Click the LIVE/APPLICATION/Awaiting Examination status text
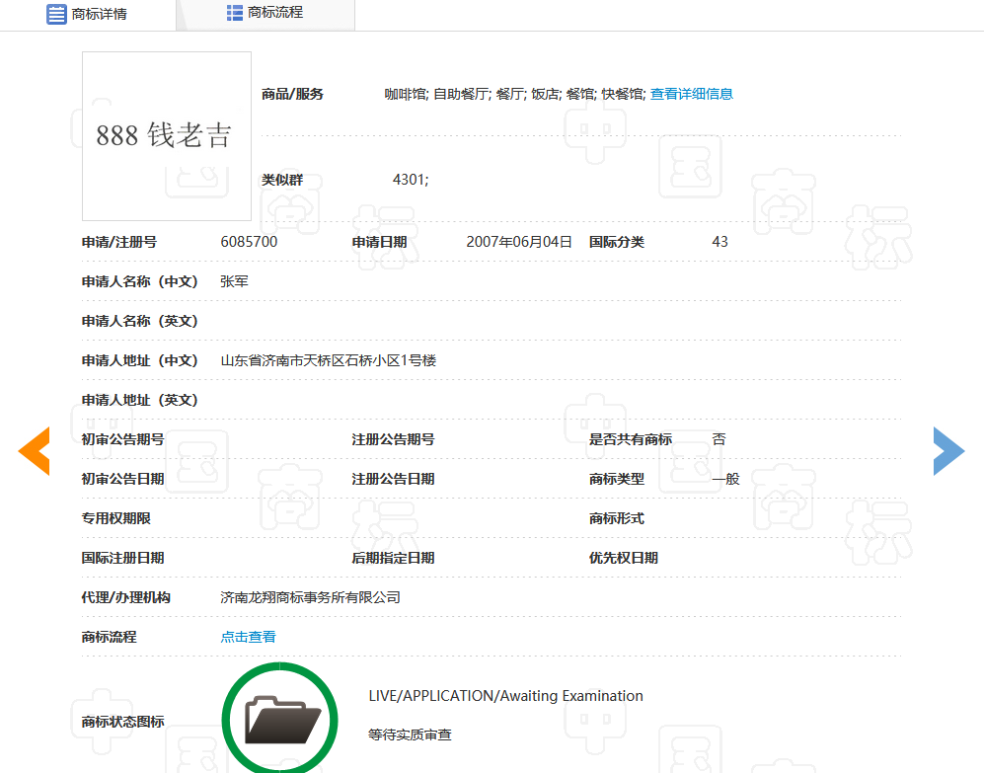This screenshot has width=984, height=773. 505,695
